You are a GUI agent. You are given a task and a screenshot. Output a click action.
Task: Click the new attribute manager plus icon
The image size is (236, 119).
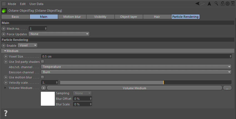[x=233, y=4]
